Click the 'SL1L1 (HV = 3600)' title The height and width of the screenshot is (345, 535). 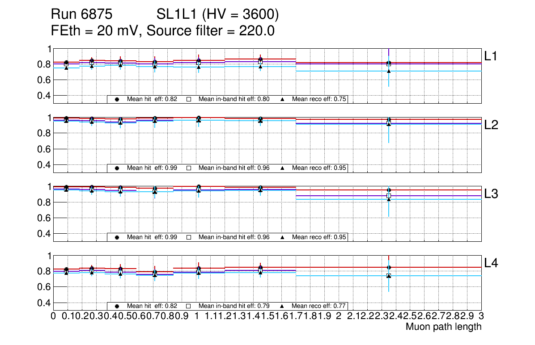pos(217,15)
